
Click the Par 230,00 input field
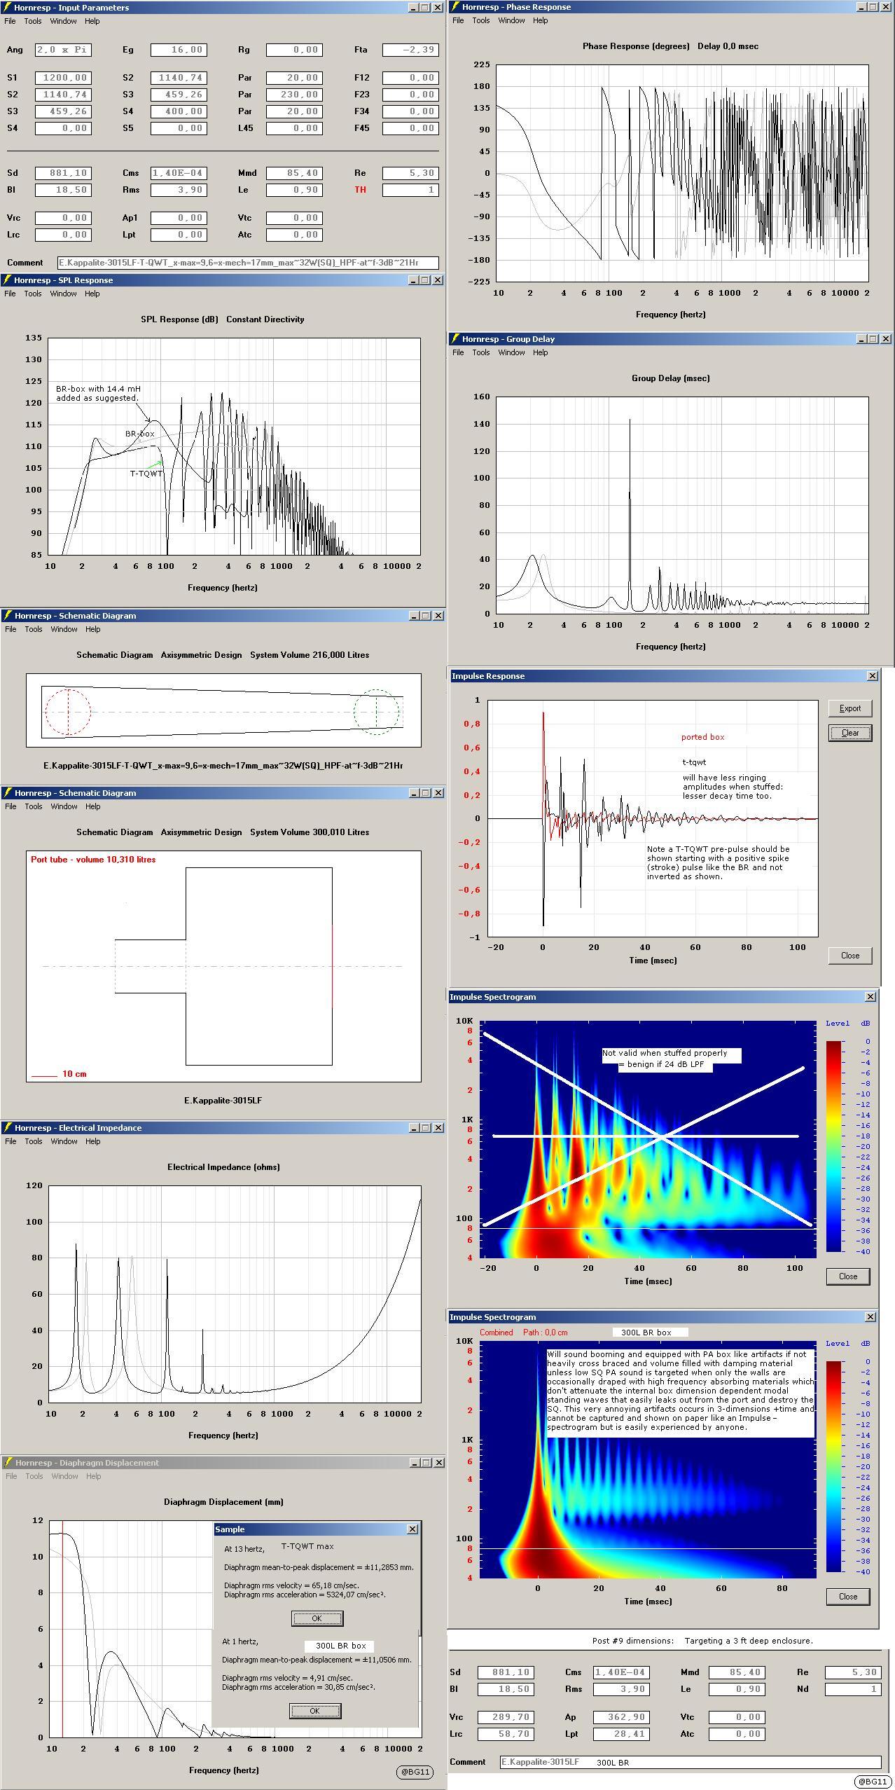[294, 95]
